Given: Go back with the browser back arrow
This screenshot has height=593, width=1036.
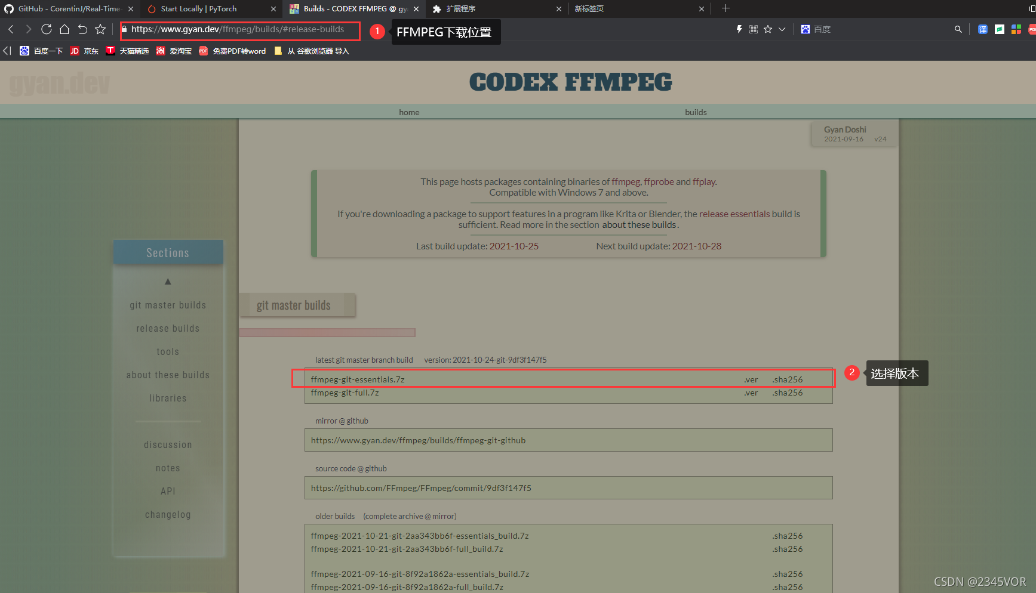Looking at the screenshot, I should tap(11, 29).
